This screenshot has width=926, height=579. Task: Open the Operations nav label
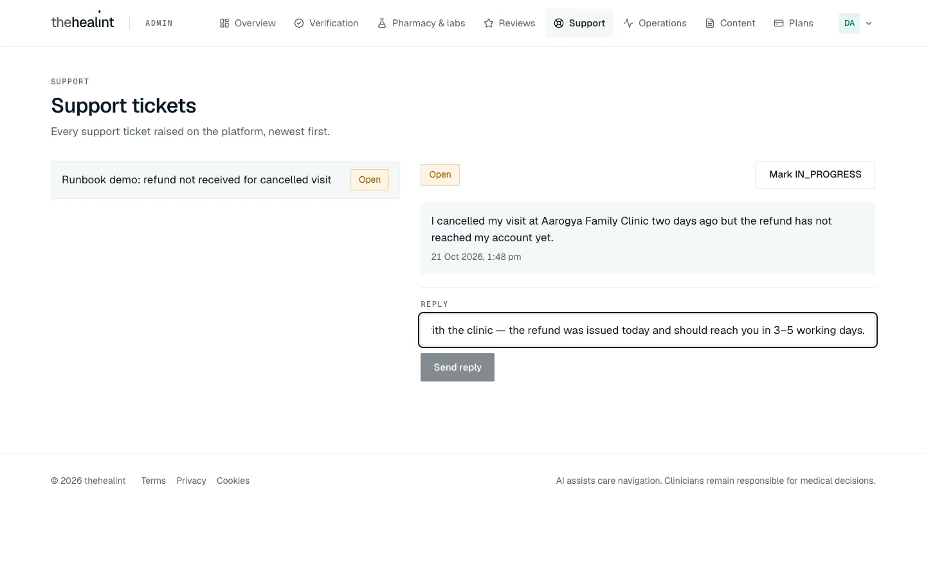pyautogui.click(x=662, y=23)
